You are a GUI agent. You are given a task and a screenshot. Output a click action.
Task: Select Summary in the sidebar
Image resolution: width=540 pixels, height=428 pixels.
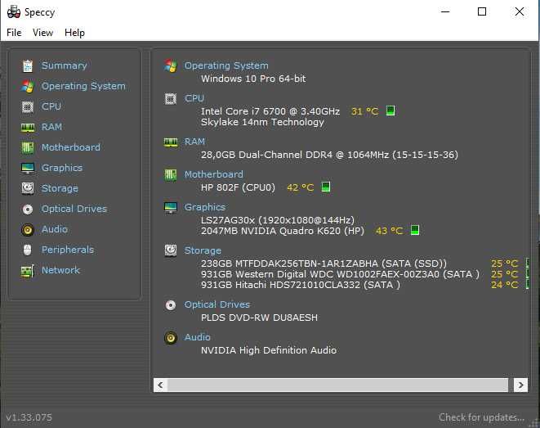click(x=64, y=65)
